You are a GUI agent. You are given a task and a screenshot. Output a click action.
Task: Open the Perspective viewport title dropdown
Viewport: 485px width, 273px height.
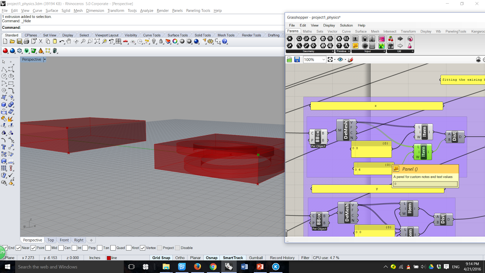pyautogui.click(x=45, y=59)
